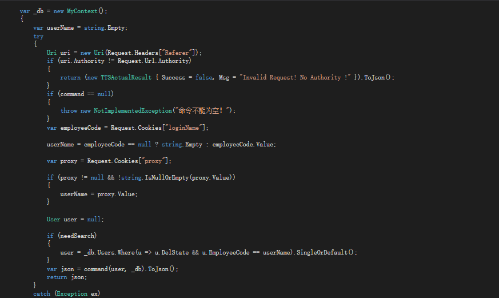Image resolution: width=499 pixels, height=298 pixels.
Task: Click u.EmployeeCode in the Where lambda
Action: pos(226,252)
